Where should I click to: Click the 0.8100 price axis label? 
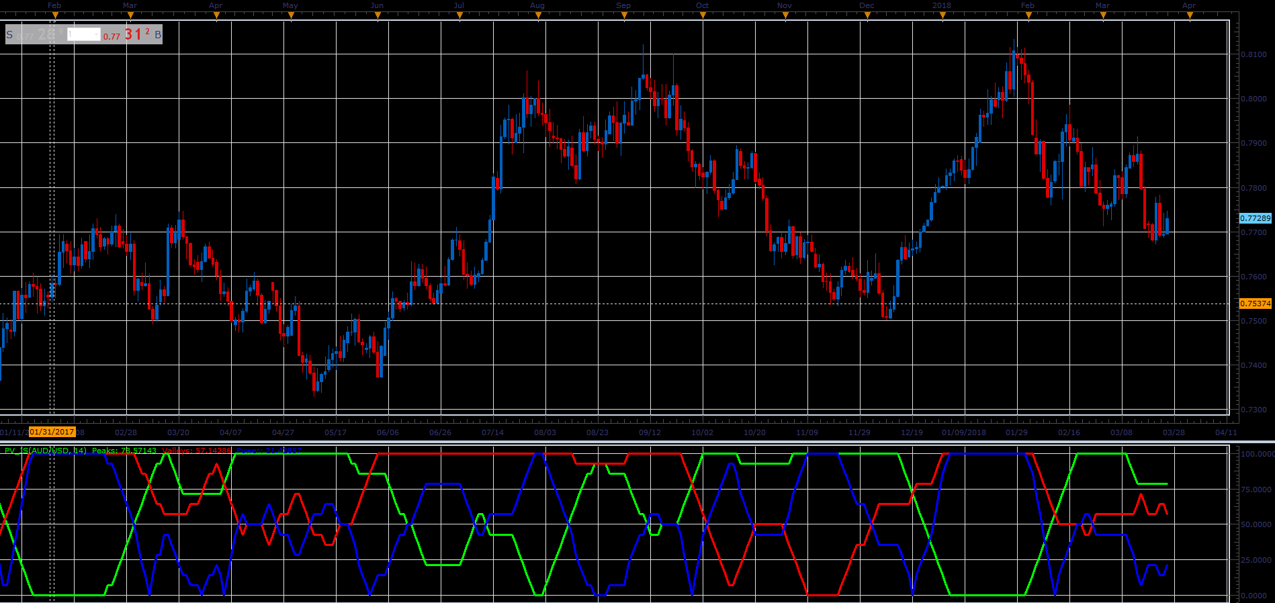1254,54
